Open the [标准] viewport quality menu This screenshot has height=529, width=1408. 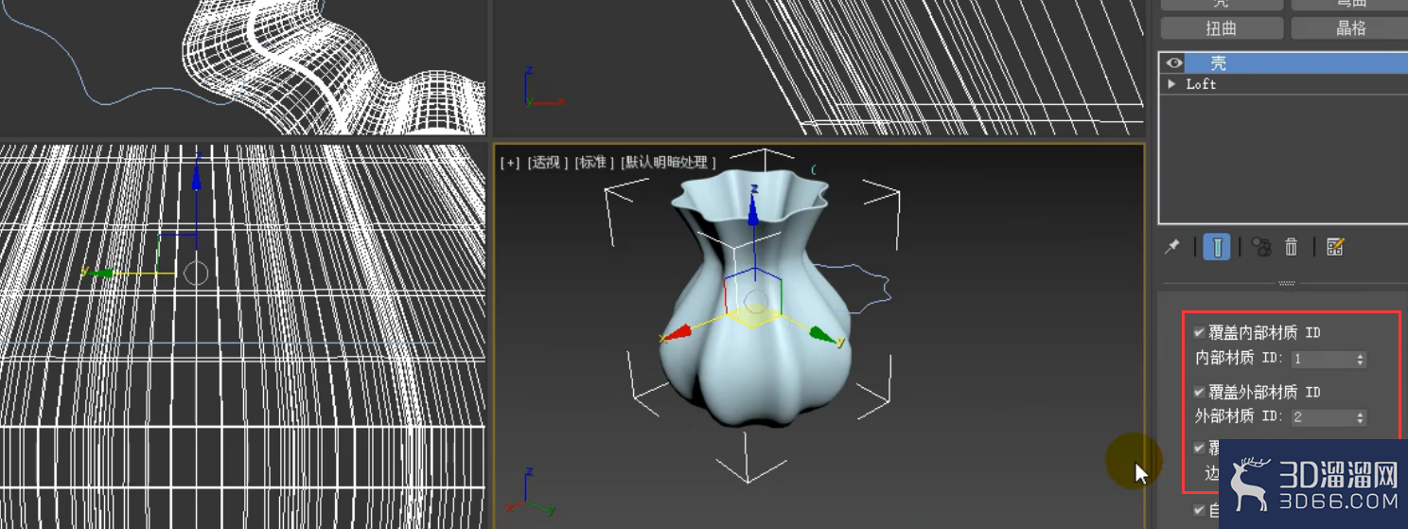[x=593, y=163]
